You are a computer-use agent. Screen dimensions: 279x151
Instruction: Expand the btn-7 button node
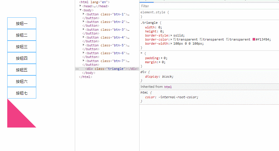click(x=84, y=61)
